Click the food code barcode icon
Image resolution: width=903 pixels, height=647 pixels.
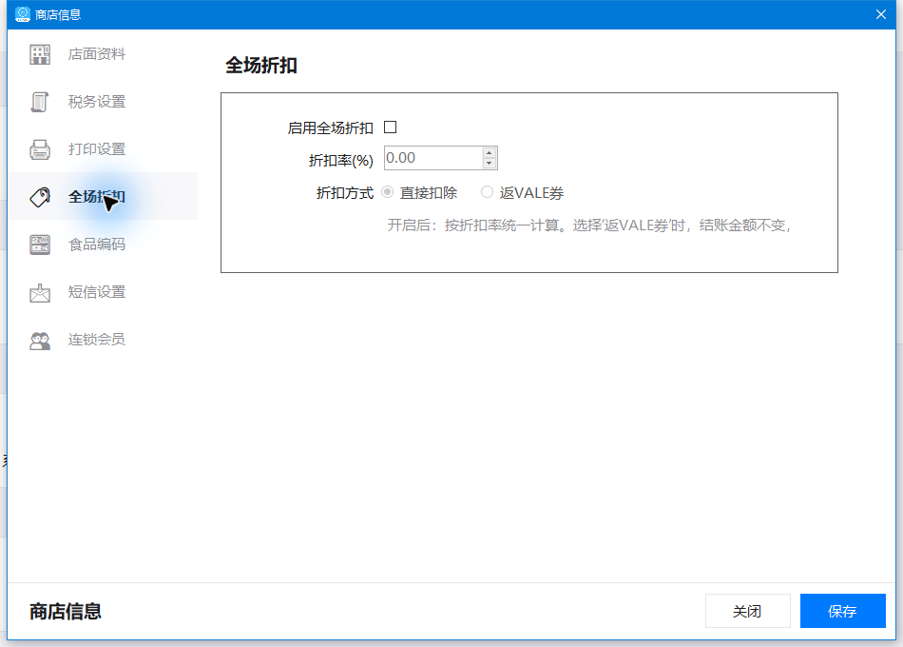coord(40,245)
